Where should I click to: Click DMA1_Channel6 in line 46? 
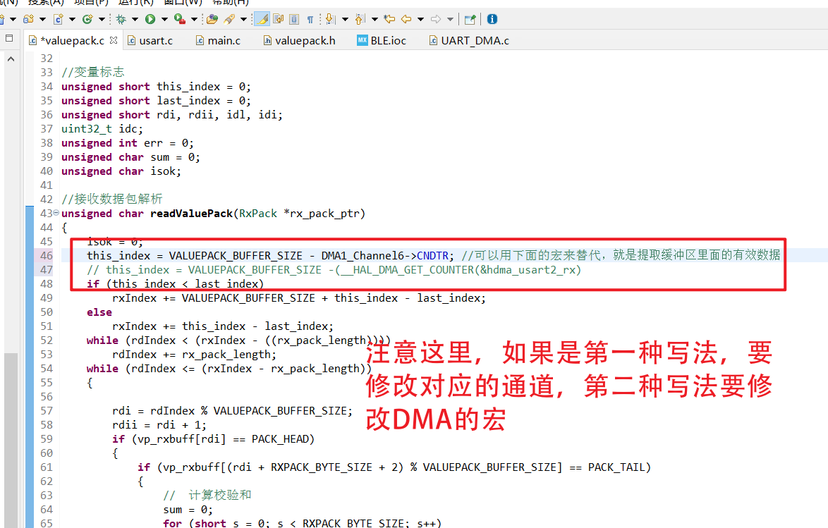[x=363, y=256]
